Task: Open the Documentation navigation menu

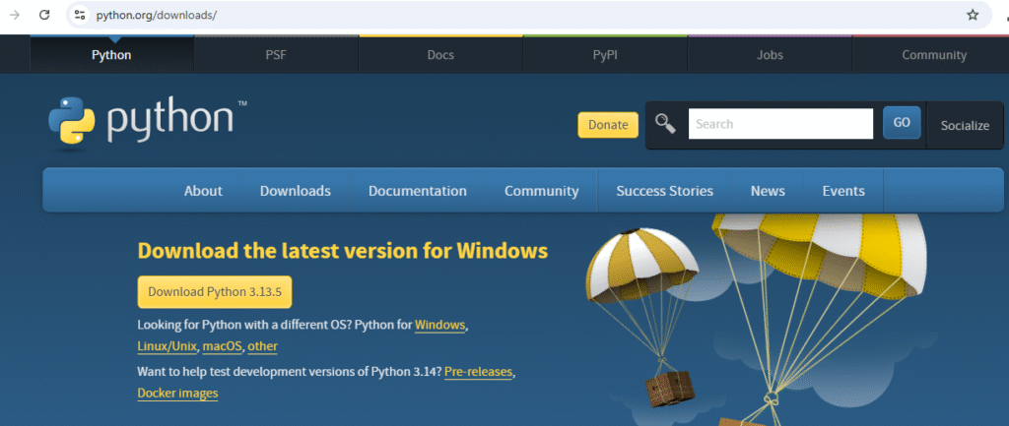Action: tap(418, 191)
